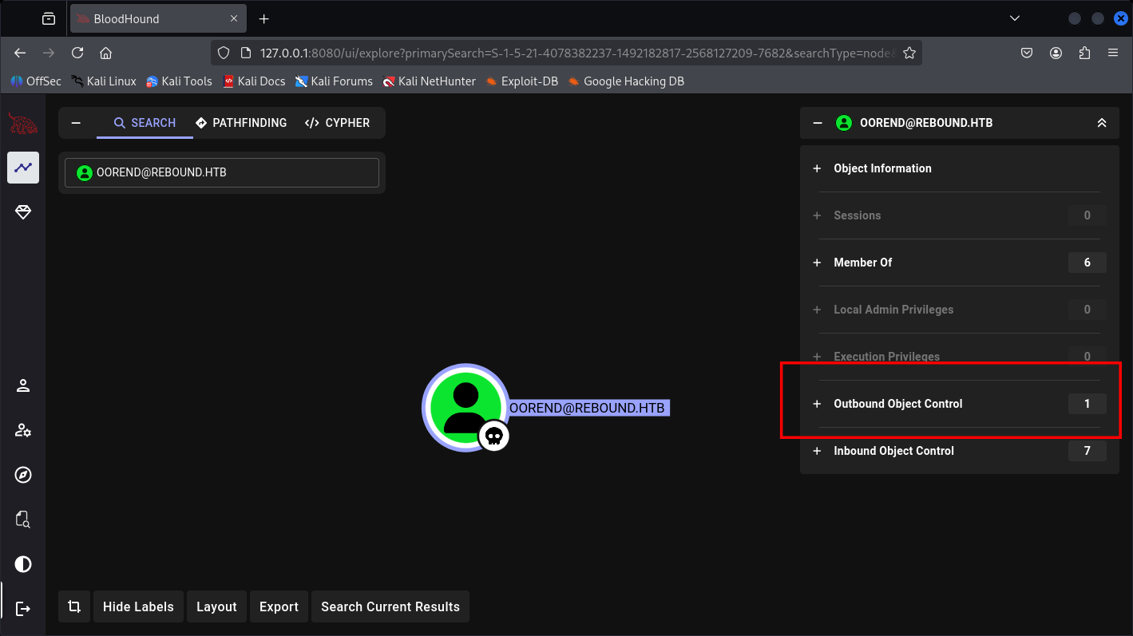Switch to the Cypher tab
Screen dimensions: 1133x636
[x=337, y=123]
